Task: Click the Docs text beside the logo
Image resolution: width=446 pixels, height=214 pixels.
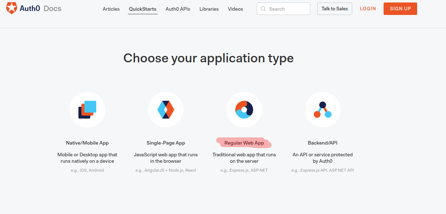Action: coord(52,8)
